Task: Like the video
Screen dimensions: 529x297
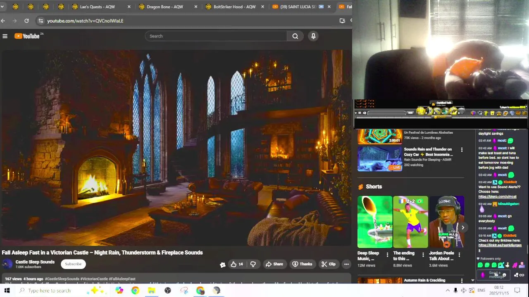Action: coord(237,264)
